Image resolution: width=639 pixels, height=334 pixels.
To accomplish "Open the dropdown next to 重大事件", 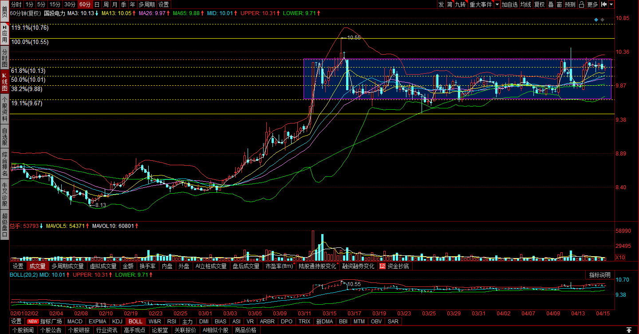I will [x=497, y=4].
